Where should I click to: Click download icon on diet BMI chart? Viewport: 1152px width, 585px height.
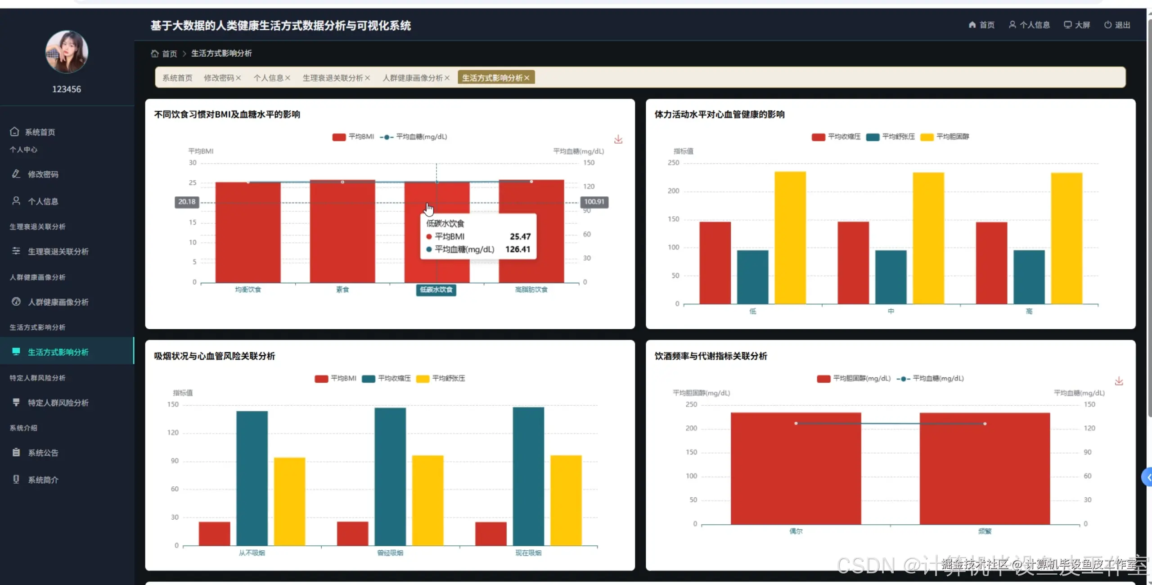pyautogui.click(x=618, y=140)
